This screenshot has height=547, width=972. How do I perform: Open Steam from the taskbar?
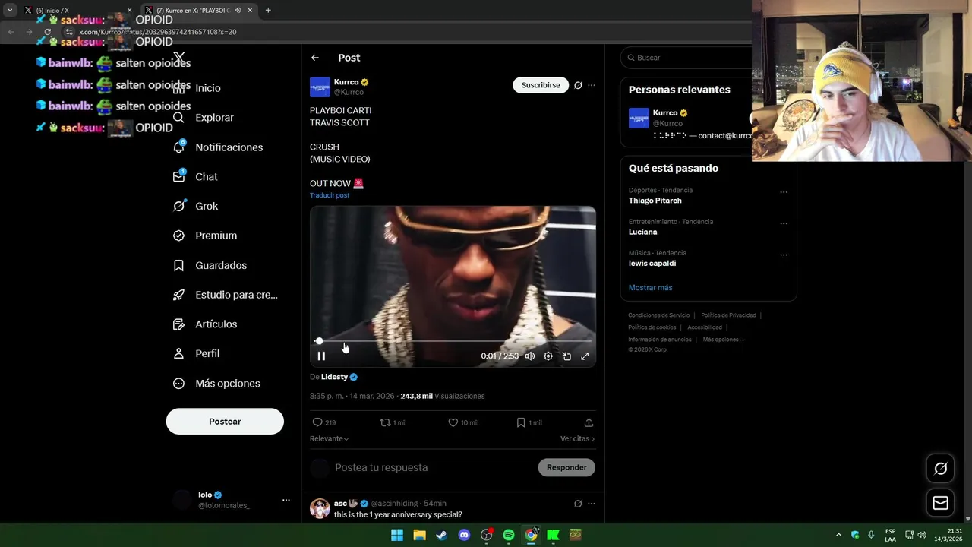pos(441,535)
